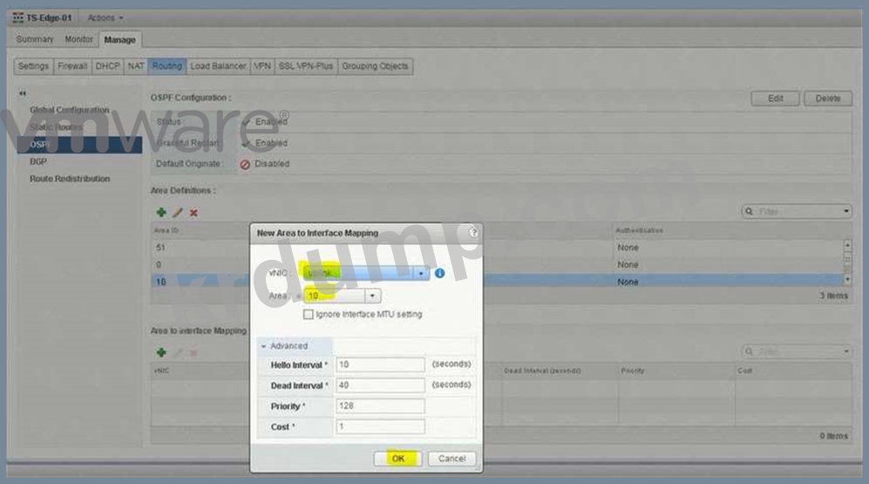Open Route Redistribution in sidebar
Screen dimensions: 869x484
click(x=70, y=179)
